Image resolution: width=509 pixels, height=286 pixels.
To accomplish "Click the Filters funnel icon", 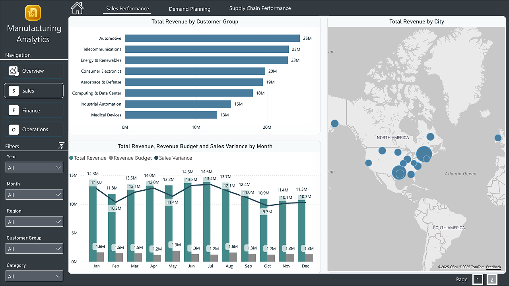I will 62,145.
